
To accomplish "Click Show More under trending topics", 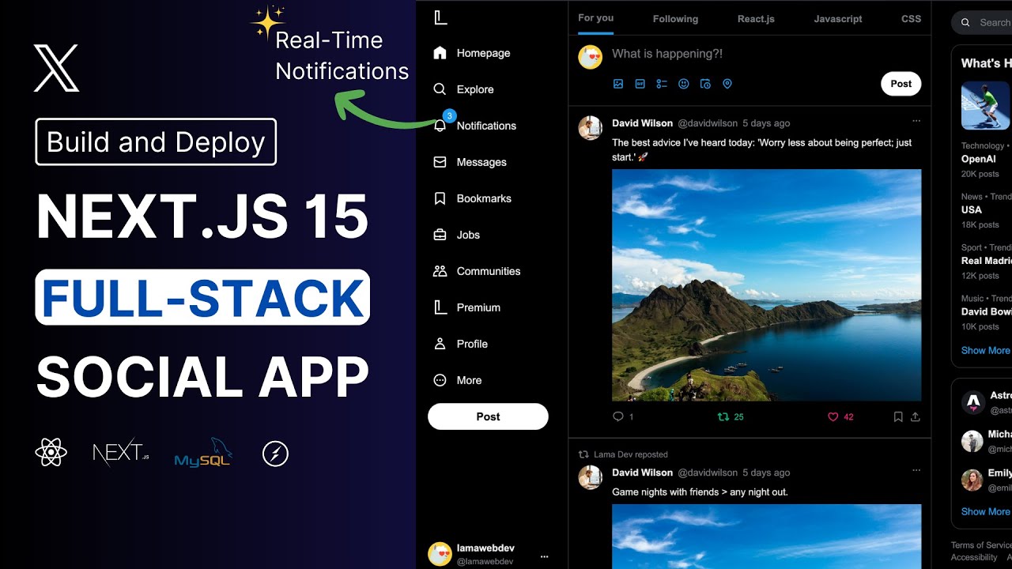I will 985,350.
